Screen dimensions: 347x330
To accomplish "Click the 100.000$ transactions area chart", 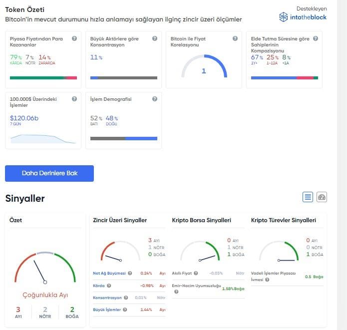I will [43, 138].
